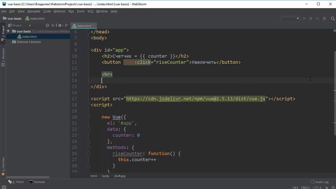The height and width of the screenshot is (189, 336).
Task: Open the Code menu
Action: (47, 11)
